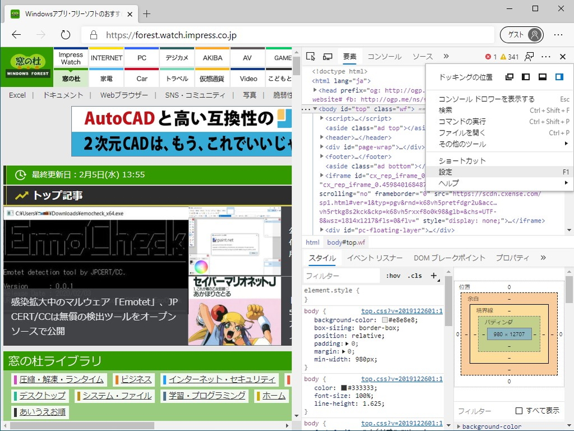Click the ゲスト profile icon
Image resolution: width=574 pixels, height=431 pixels.
coord(521,34)
